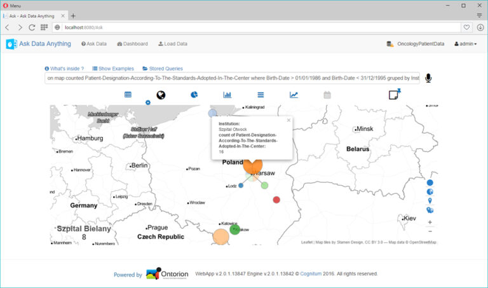Click the map zoom in plus button
488x288 pixels.
tap(430, 222)
